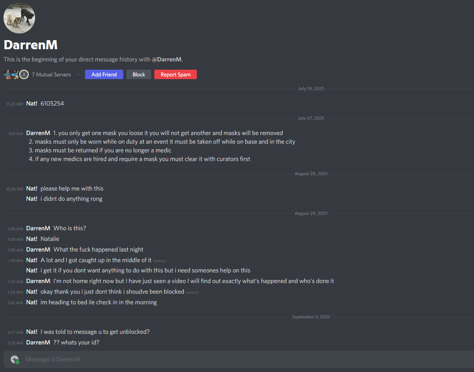Click the 'whats your id?' message

pos(76,342)
